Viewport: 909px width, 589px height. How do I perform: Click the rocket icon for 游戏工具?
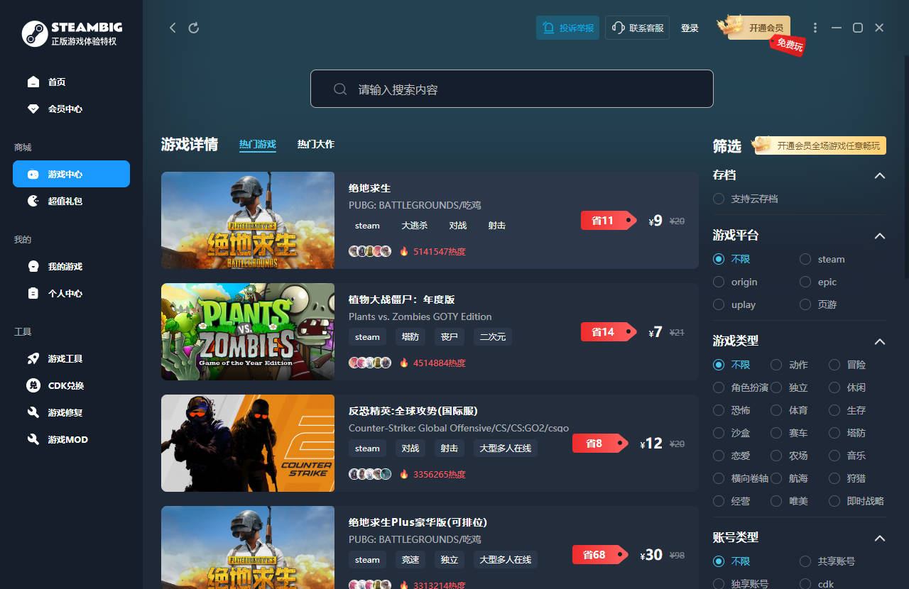(x=33, y=359)
